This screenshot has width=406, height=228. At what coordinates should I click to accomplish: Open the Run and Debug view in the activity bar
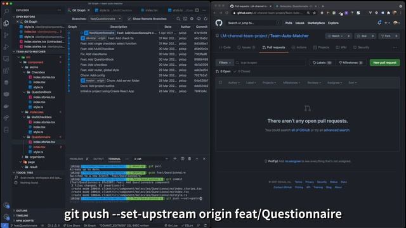[6, 47]
